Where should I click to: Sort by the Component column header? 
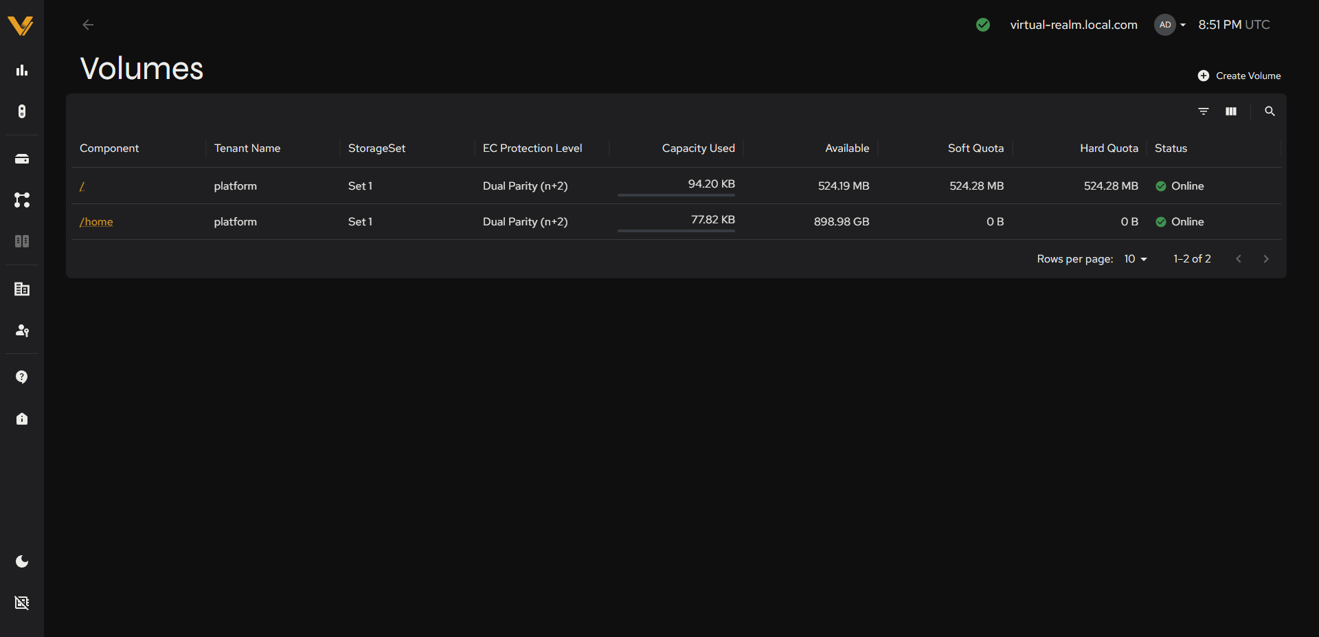109,148
